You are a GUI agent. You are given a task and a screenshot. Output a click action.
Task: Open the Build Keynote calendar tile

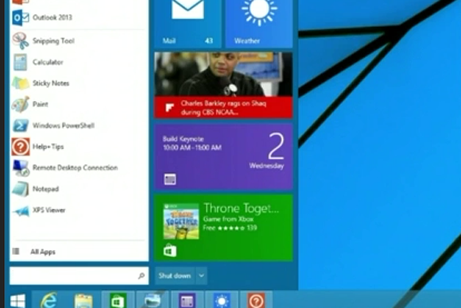click(223, 156)
